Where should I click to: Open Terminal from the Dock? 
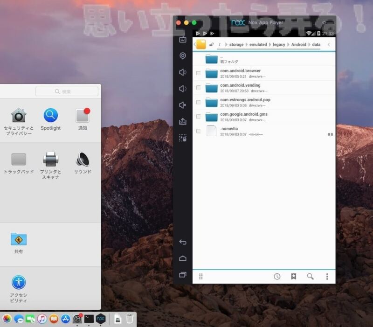click(89, 319)
